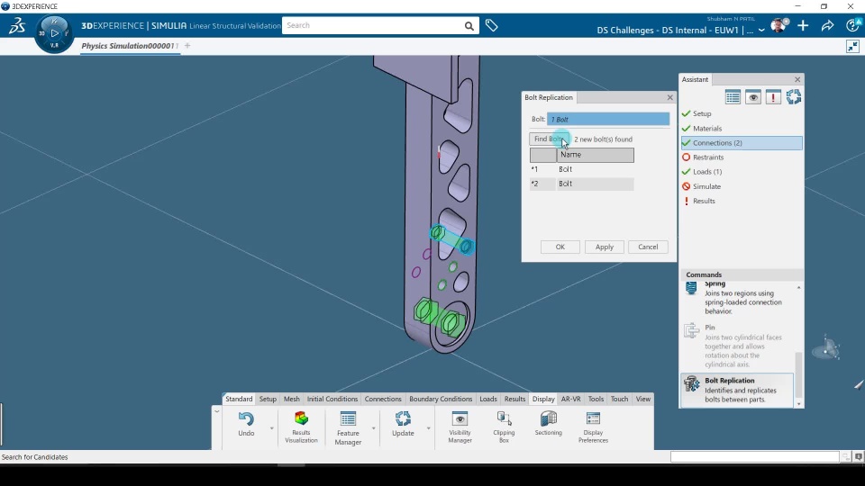Image resolution: width=865 pixels, height=486 pixels.
Task: Click Apply in Bolt Replication
Action: 604,247
